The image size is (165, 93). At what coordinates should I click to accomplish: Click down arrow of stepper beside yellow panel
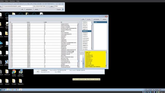pyautogui.click(x=83, y=64)
